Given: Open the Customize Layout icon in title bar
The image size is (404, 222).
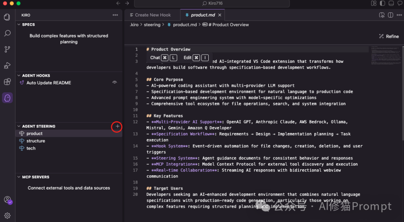Looking at the screenshot, I should [x=374, y=3].
